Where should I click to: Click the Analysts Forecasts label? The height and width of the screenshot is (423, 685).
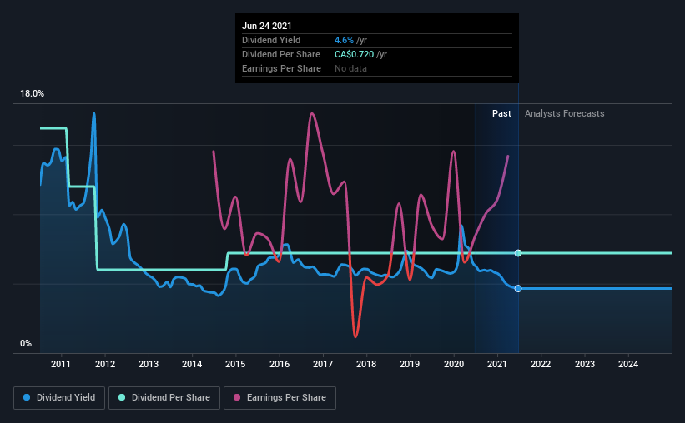pos(564,113)
